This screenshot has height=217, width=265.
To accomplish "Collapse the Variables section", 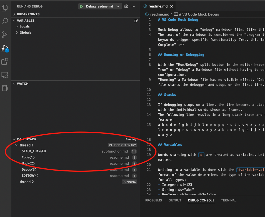I will 14,21.
